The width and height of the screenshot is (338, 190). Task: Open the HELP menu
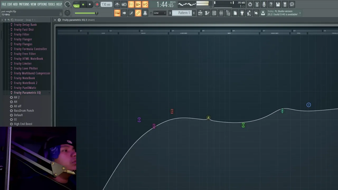[59, 4]
